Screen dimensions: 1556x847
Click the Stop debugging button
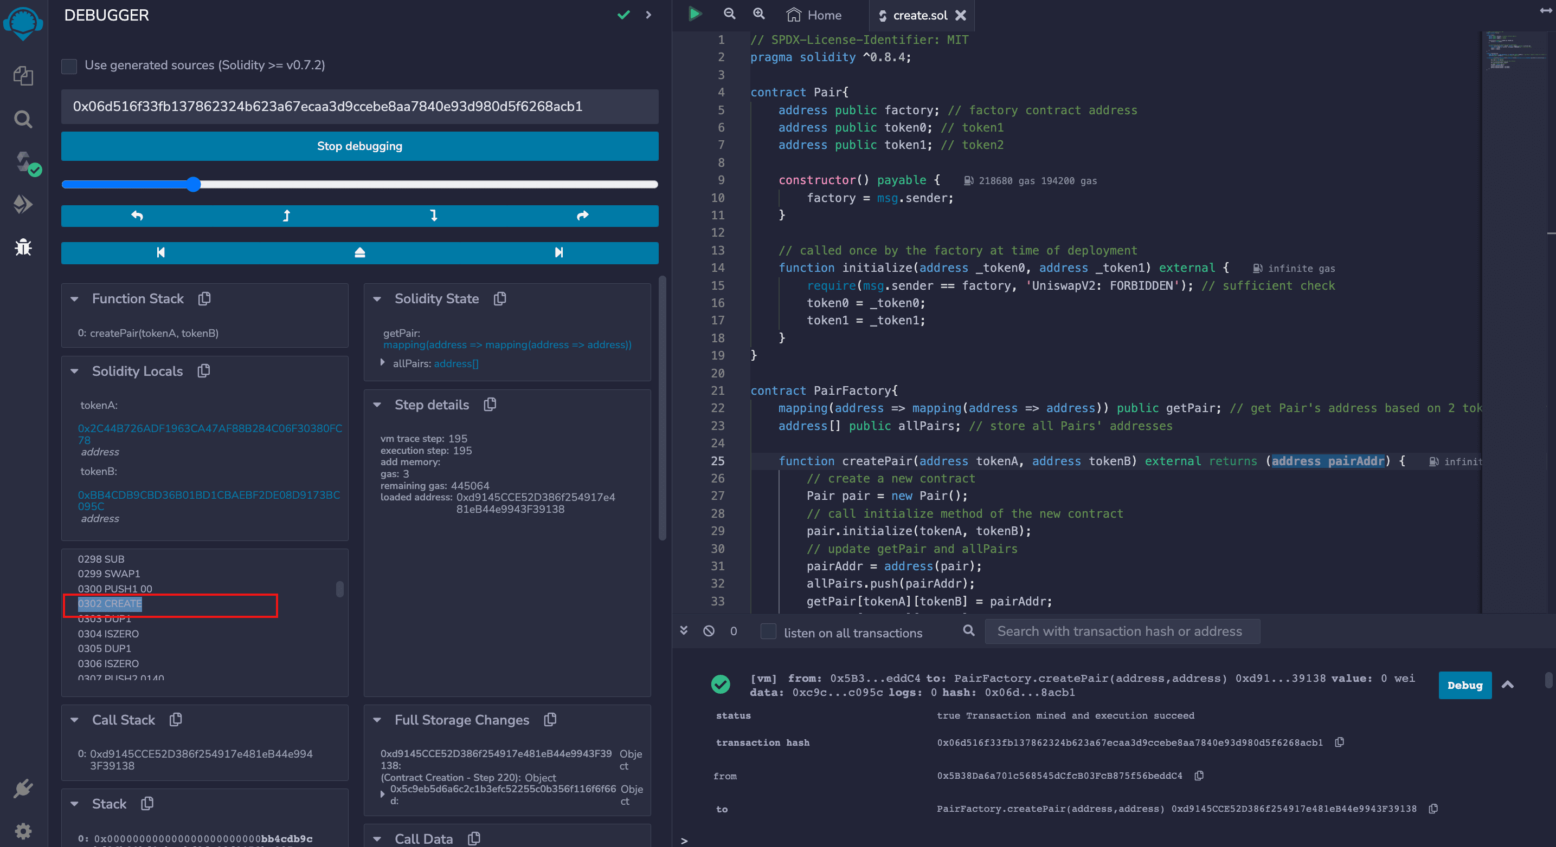tap(359, 146)
